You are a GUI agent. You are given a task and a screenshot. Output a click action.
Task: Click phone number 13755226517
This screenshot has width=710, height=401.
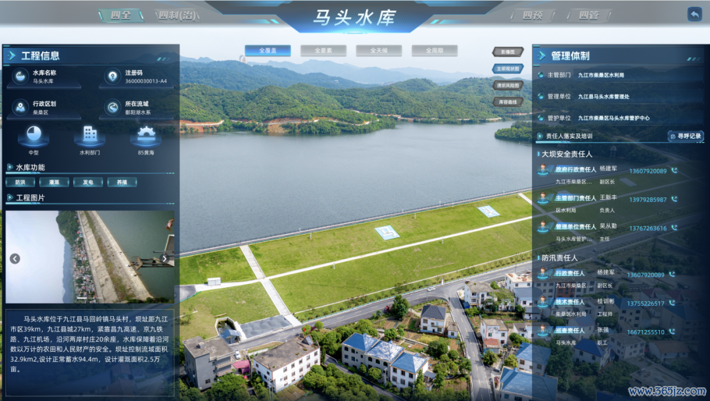[646, 303]
